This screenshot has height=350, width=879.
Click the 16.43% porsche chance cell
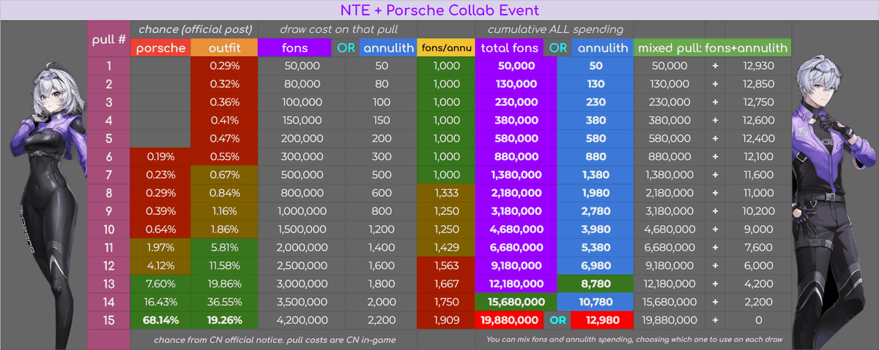coord(160,301)
